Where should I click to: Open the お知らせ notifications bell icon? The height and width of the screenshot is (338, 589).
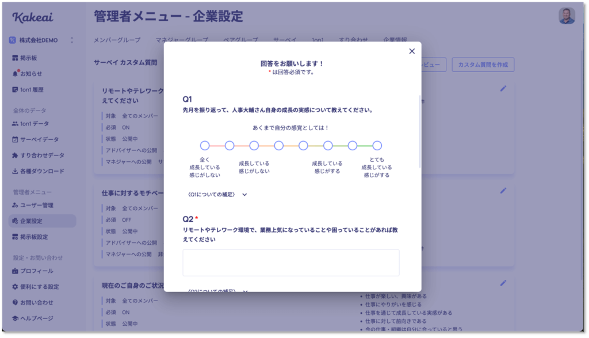(15, 74)
